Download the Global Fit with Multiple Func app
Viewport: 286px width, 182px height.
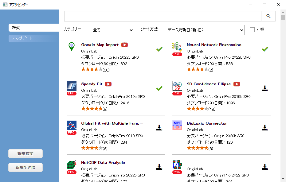point(159,128)
